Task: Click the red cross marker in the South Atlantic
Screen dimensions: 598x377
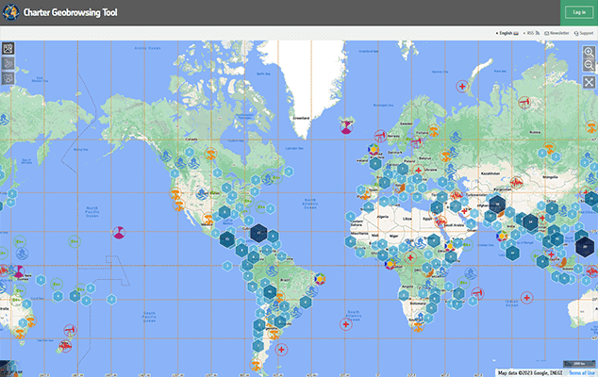Action: click(x=345, y=324)
